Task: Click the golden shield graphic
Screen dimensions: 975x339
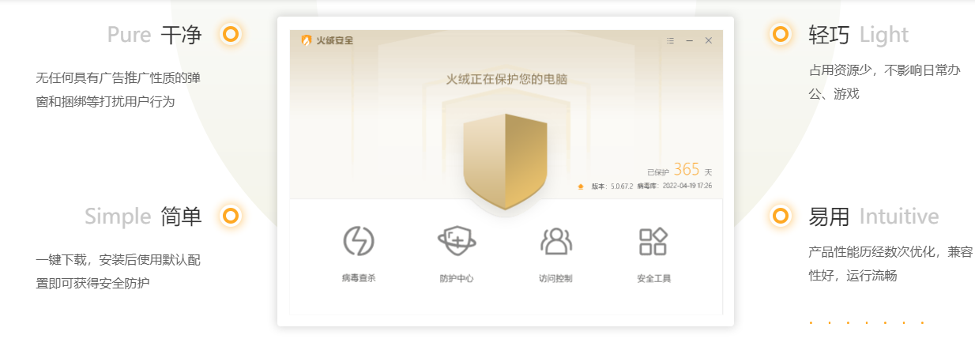Action: pos(506,161)
